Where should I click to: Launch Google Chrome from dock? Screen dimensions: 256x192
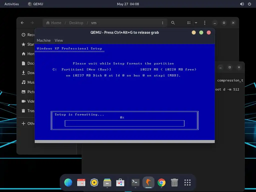161,182
